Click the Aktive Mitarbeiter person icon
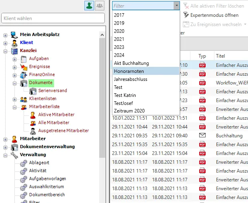This screenshot has height=203, width=248. pos(33,115)
